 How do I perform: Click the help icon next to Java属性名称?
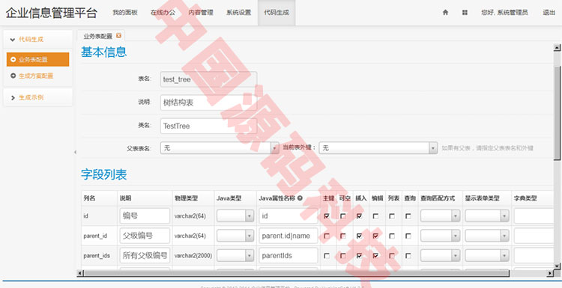300,198
